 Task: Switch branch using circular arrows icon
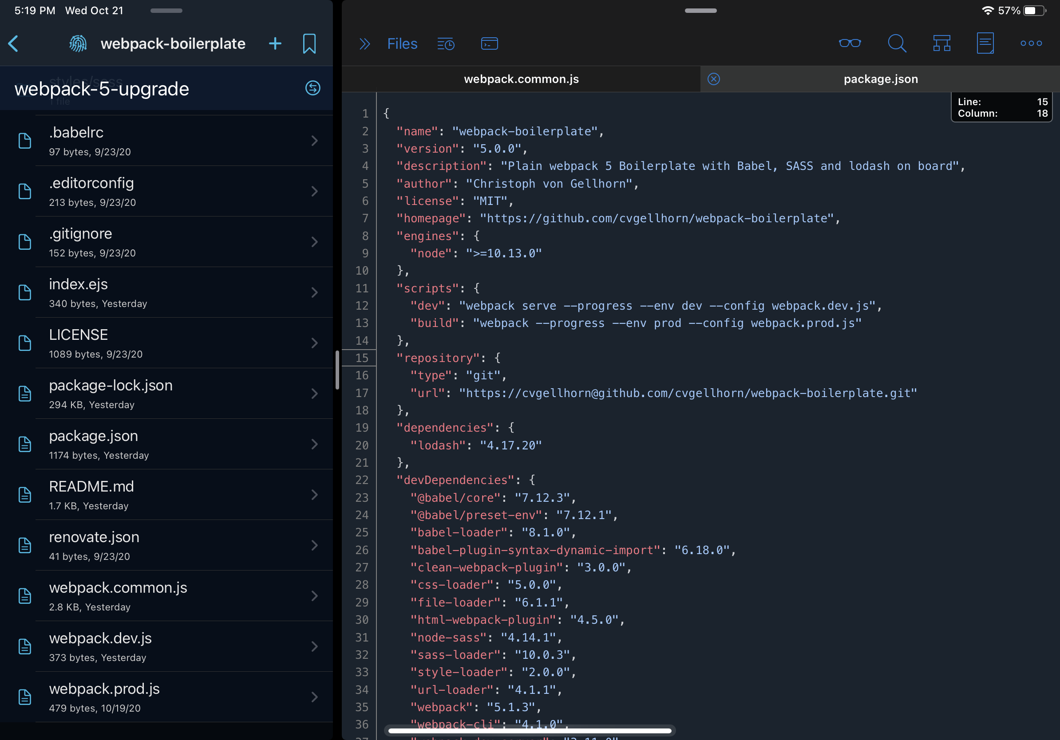313,88
